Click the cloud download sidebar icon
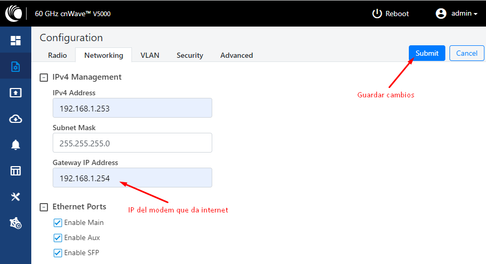This screenshot has height=264, width=486. point(16,119)
